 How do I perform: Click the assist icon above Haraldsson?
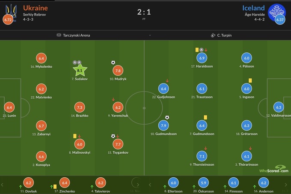[201, 50]
